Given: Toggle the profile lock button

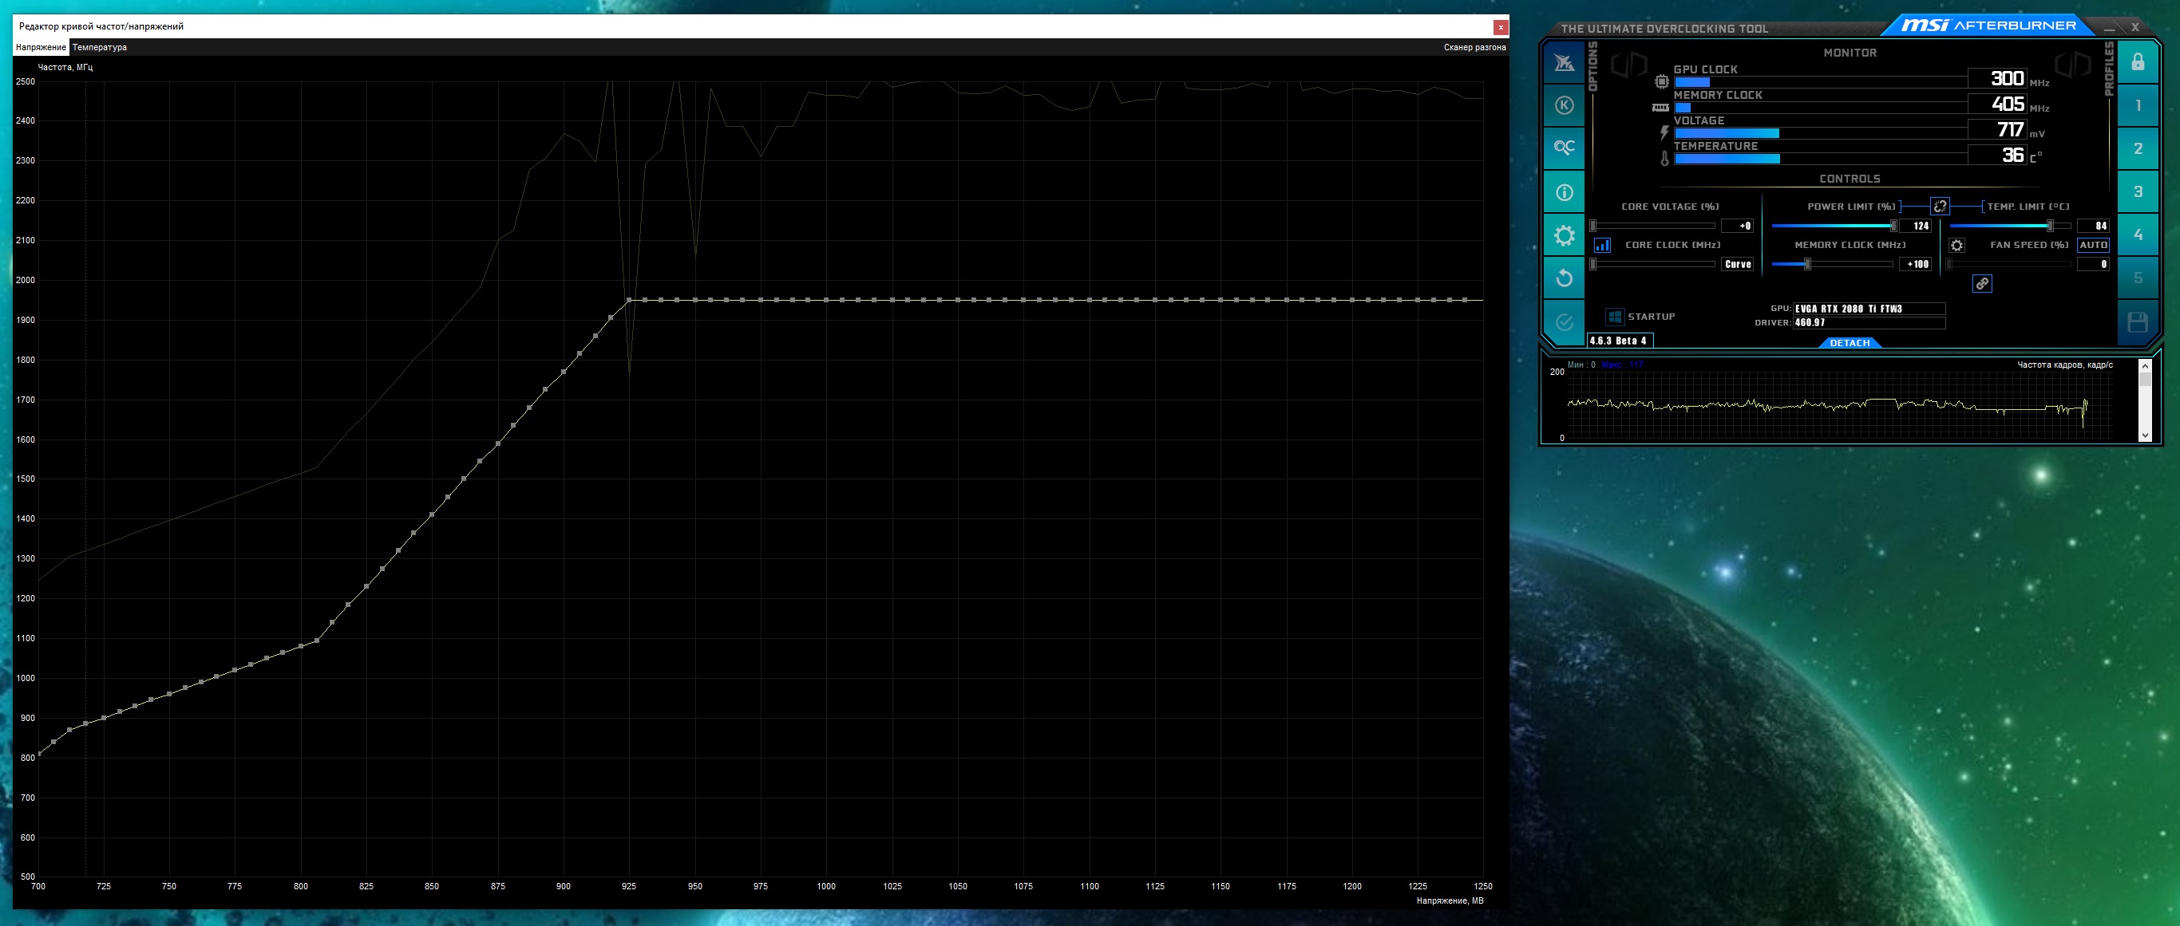Looking at the screenshot, I should pyautogui.click(x=2138, y=62).
